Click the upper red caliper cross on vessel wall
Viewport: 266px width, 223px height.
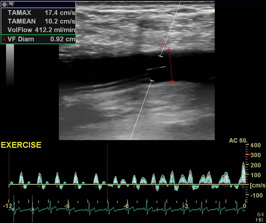coord(169,49)
